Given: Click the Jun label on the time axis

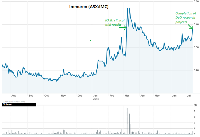Looking at the screenshot, I should pos(174,95).
